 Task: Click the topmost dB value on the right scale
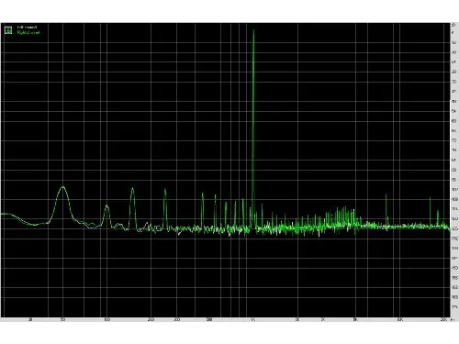(x=453, y=25)
